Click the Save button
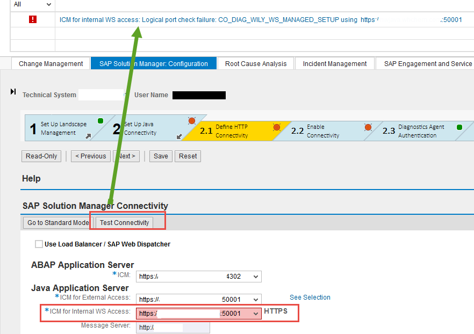Image resolution: width=474 pixels, height=334 pixels. (161, 156)
